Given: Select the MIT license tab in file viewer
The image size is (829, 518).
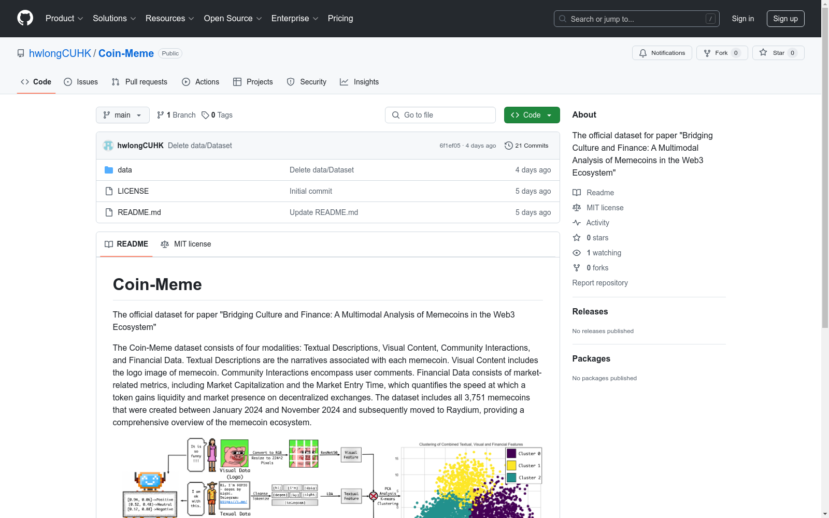Looking at the screenshot, I should tap(186, 244).
